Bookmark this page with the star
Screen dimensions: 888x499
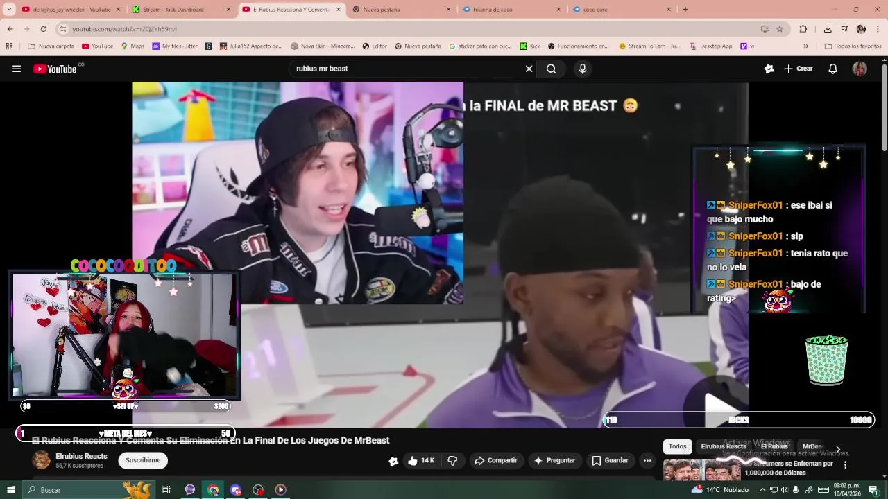tap(780, 29)
